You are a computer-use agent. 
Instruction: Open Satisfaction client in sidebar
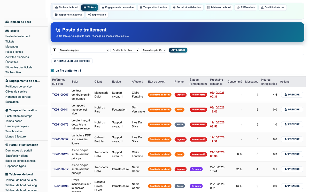17,156
